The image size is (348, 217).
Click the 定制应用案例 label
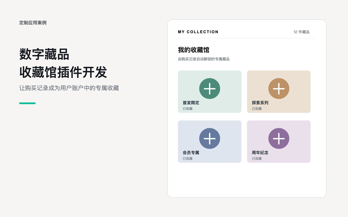point(33,23)
